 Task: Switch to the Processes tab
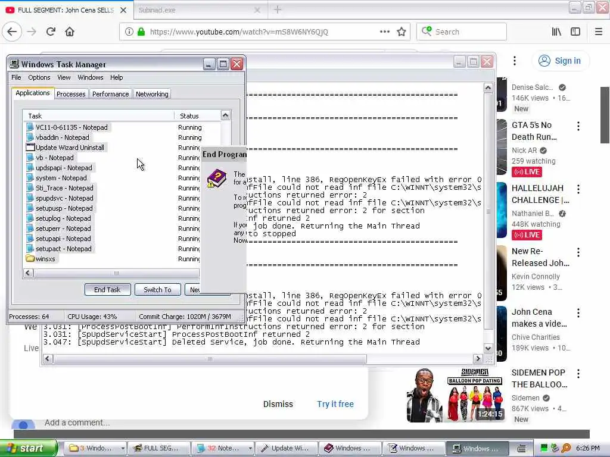pyautogui.click(x=71, y=94)
